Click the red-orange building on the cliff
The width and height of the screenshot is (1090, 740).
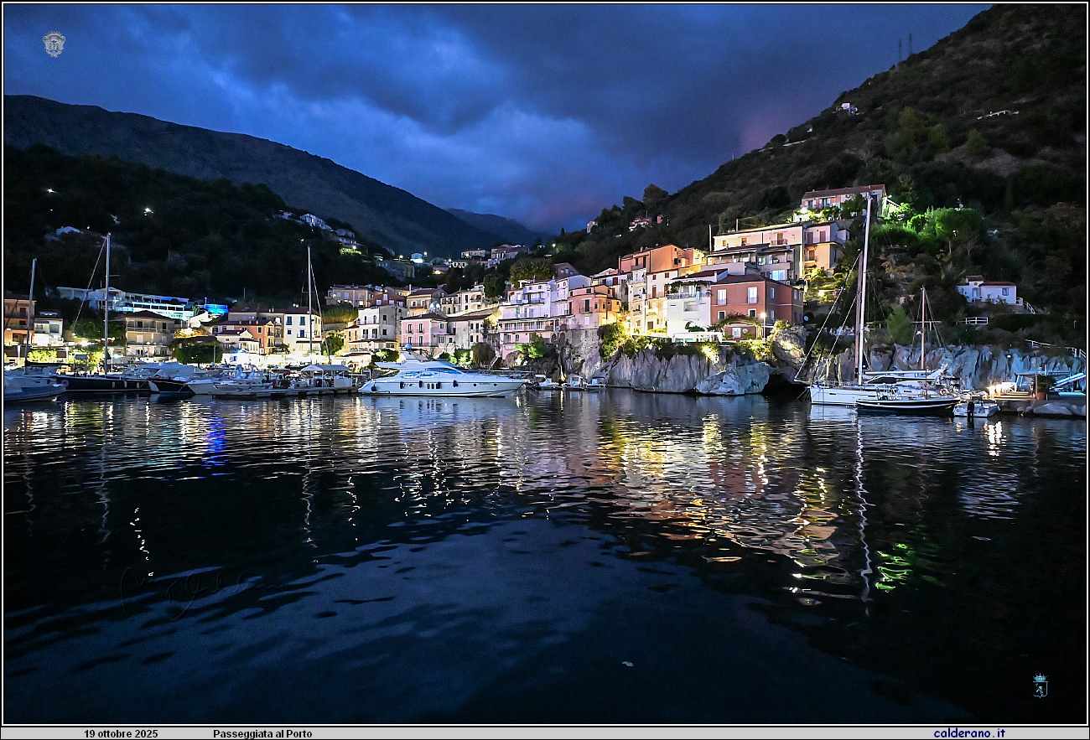[x=755, y=299]
